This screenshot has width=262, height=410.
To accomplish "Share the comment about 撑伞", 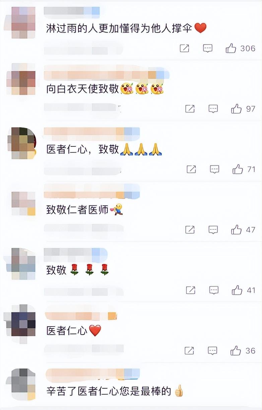I will point(185,49).
